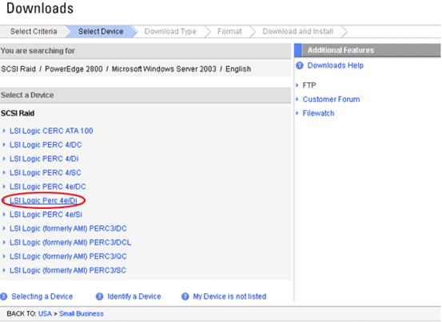Click the arrow bullet beside LSI Logic CERC ATA 100
Viewport: 442px width, 322px height.
(x=4, y=131)
